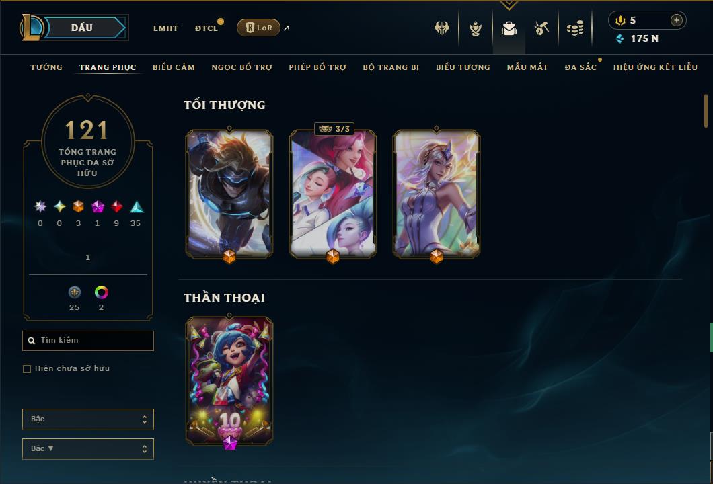713x484 pixels.
Task: Switch to the TƯỚNG tab
Action: point(46,67)
